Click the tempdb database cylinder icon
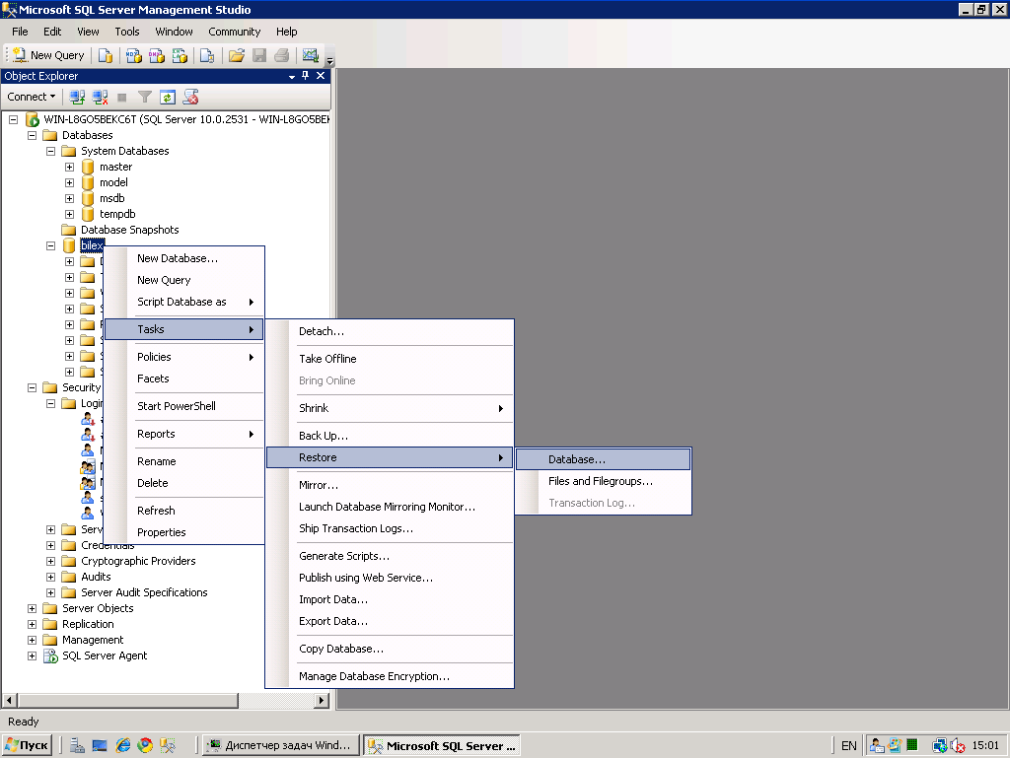The width and height of the screenshot is (1010, 758). tap(88, 214)
